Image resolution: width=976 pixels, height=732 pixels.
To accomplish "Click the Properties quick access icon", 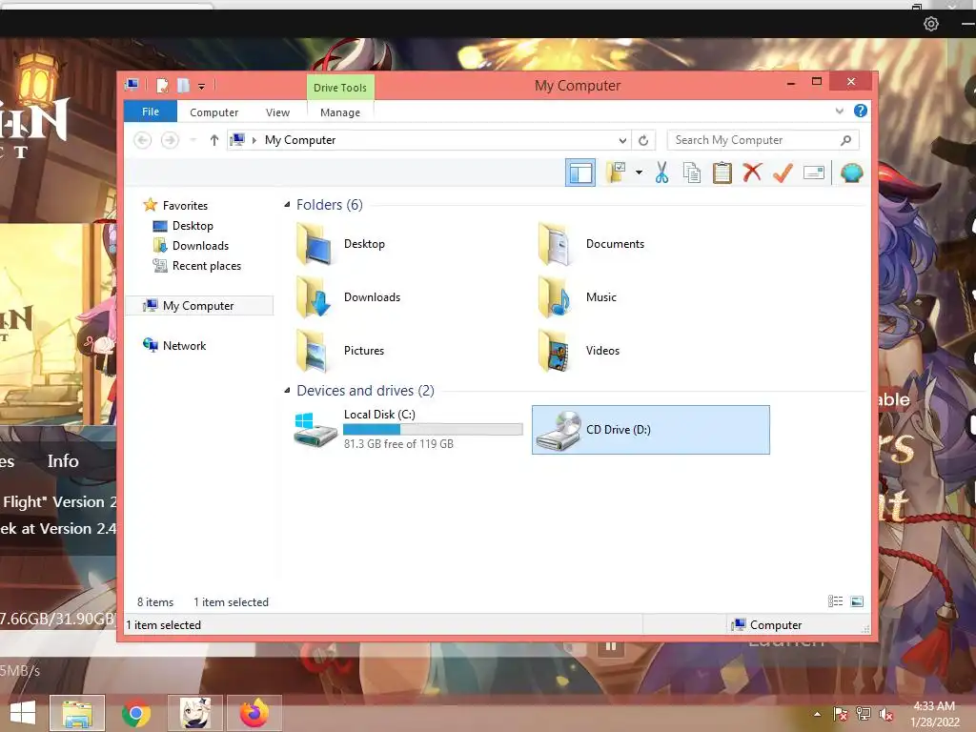I will coord(162,85).
